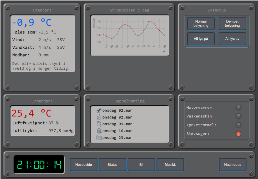Enable Nattmodus
258x179 pixels.
click(233, 165)
